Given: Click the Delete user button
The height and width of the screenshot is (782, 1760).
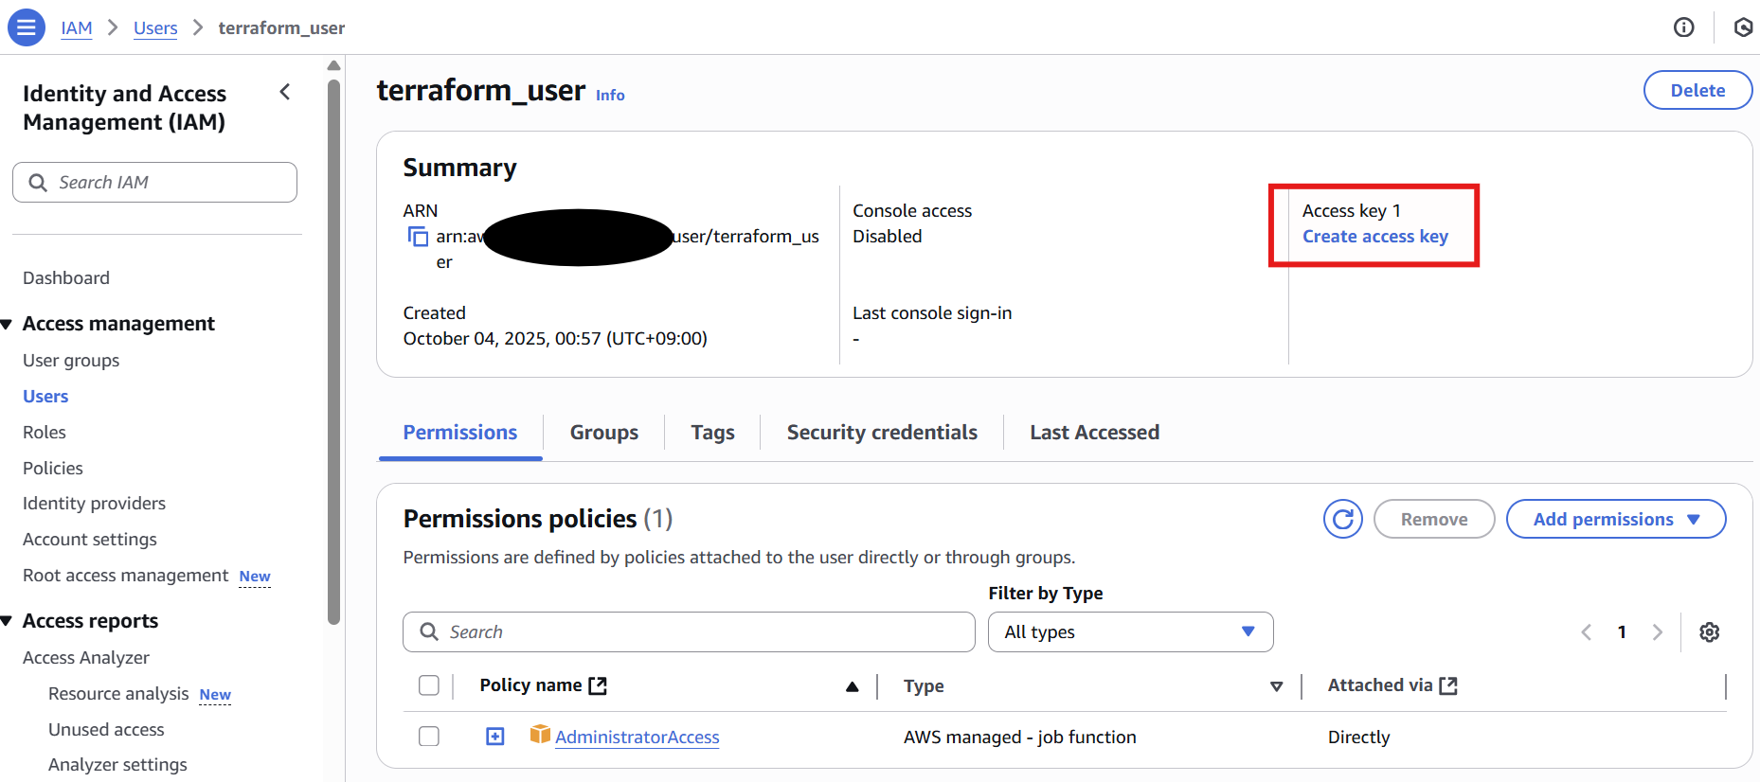Looking at the screenshot, I should [x=1698, y=91].
